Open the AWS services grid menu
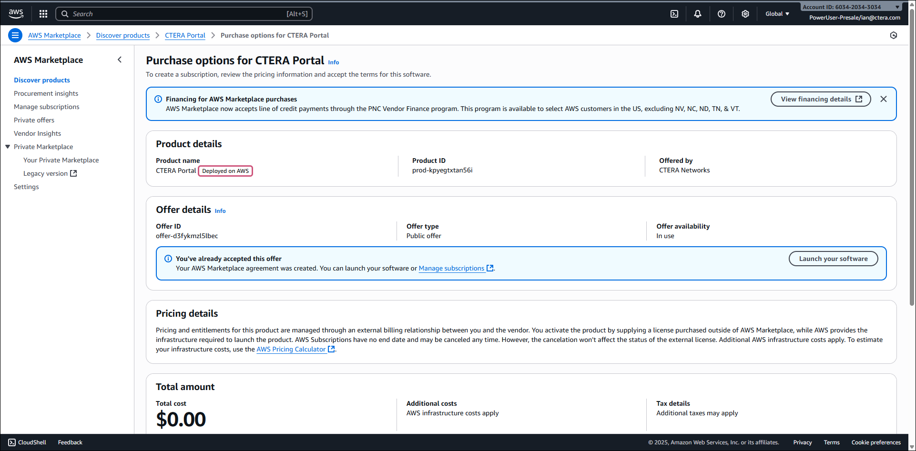This screenshot has width=916, height=451. [x=43, y=14]
